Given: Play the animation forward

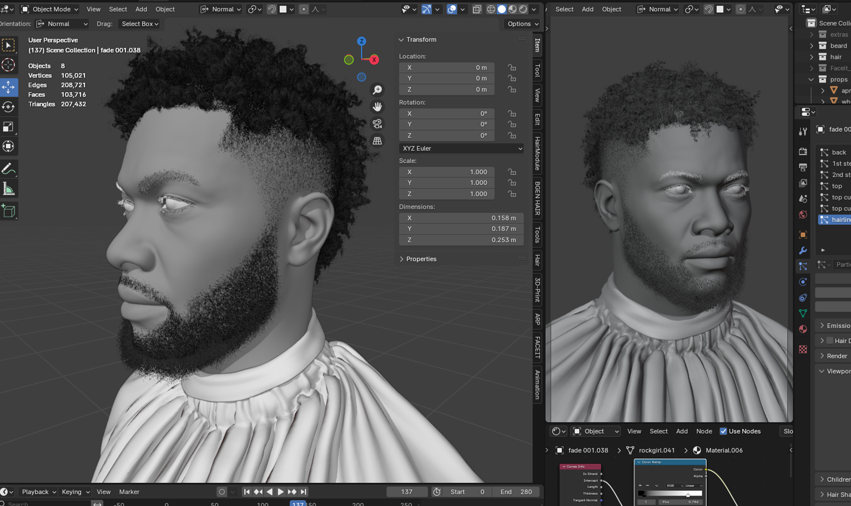Looking at the screenshot, I should 280,492.
